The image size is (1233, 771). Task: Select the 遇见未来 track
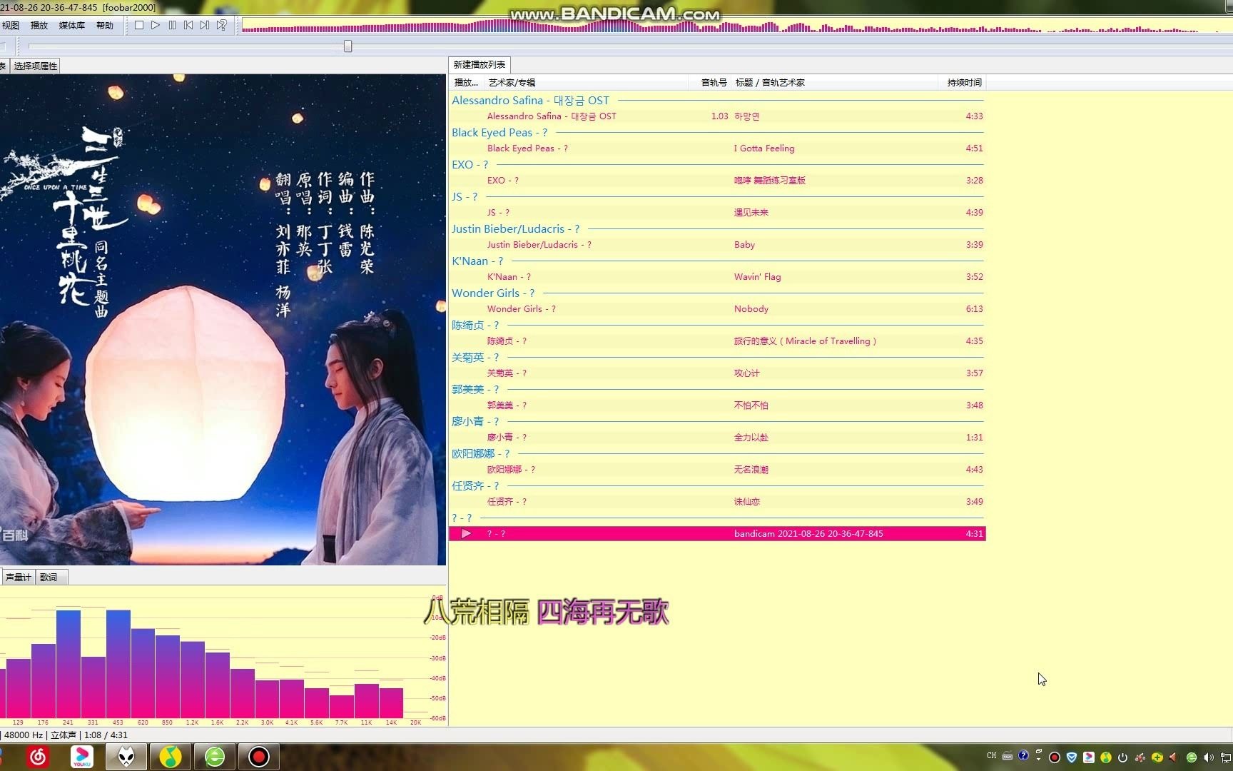(x=717, y=213)
